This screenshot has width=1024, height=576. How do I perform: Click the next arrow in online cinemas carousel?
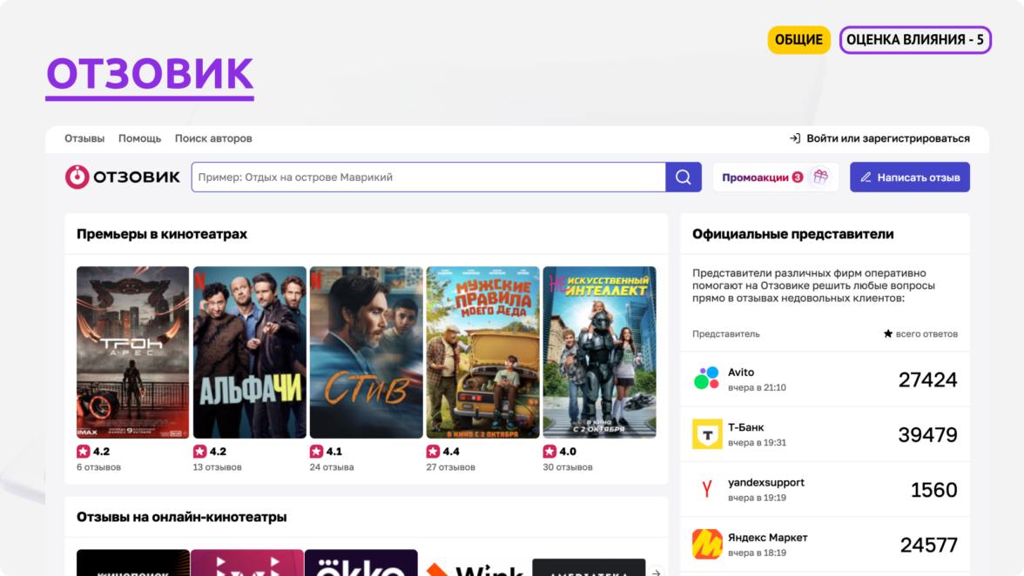pos(656,573)
